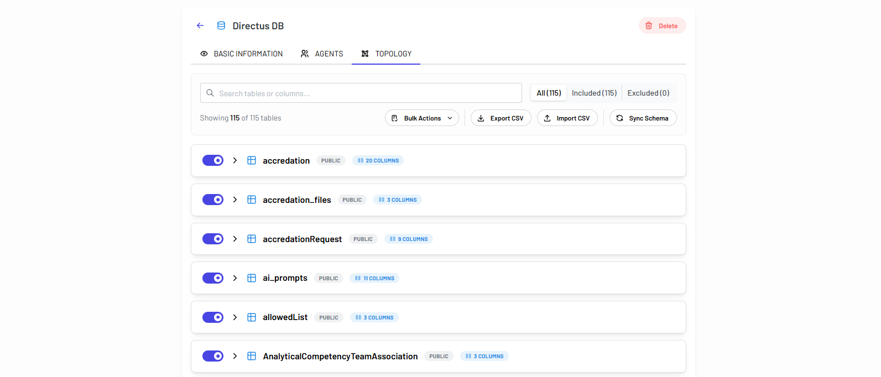This screenshot has width=881, height=377.
Task: Expand the AnalyticalCompetencyTeamAssociation row chevron
Action: [x=235, y=356]
